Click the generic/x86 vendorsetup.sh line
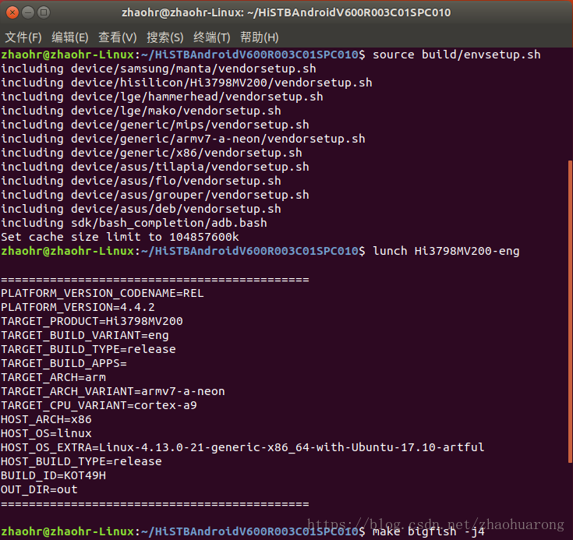Image resolution: width=573 pixels, height=540 pixels. pos(152,153)
